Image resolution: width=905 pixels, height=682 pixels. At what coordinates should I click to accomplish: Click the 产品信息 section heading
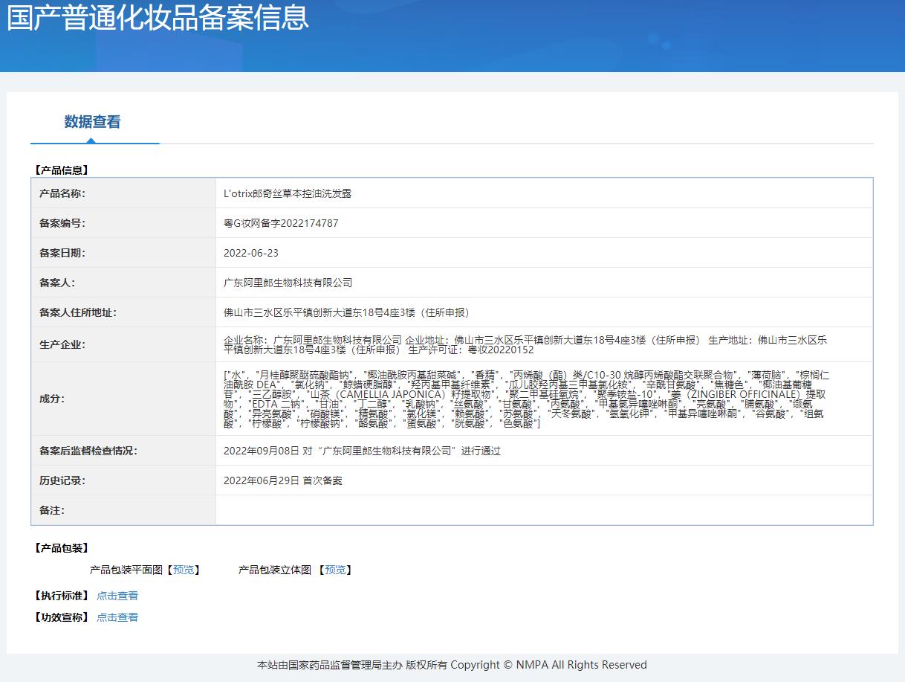click(x=62, y=170)
